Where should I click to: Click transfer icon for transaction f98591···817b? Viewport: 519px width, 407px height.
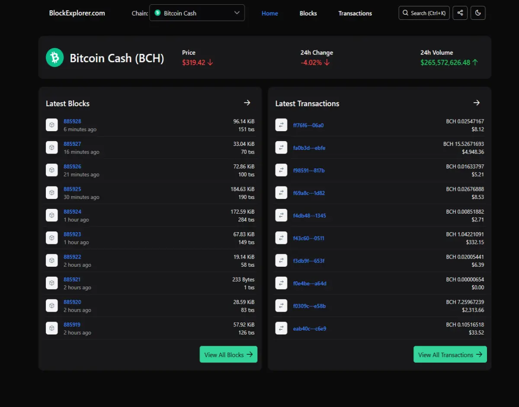click(281, 170)
